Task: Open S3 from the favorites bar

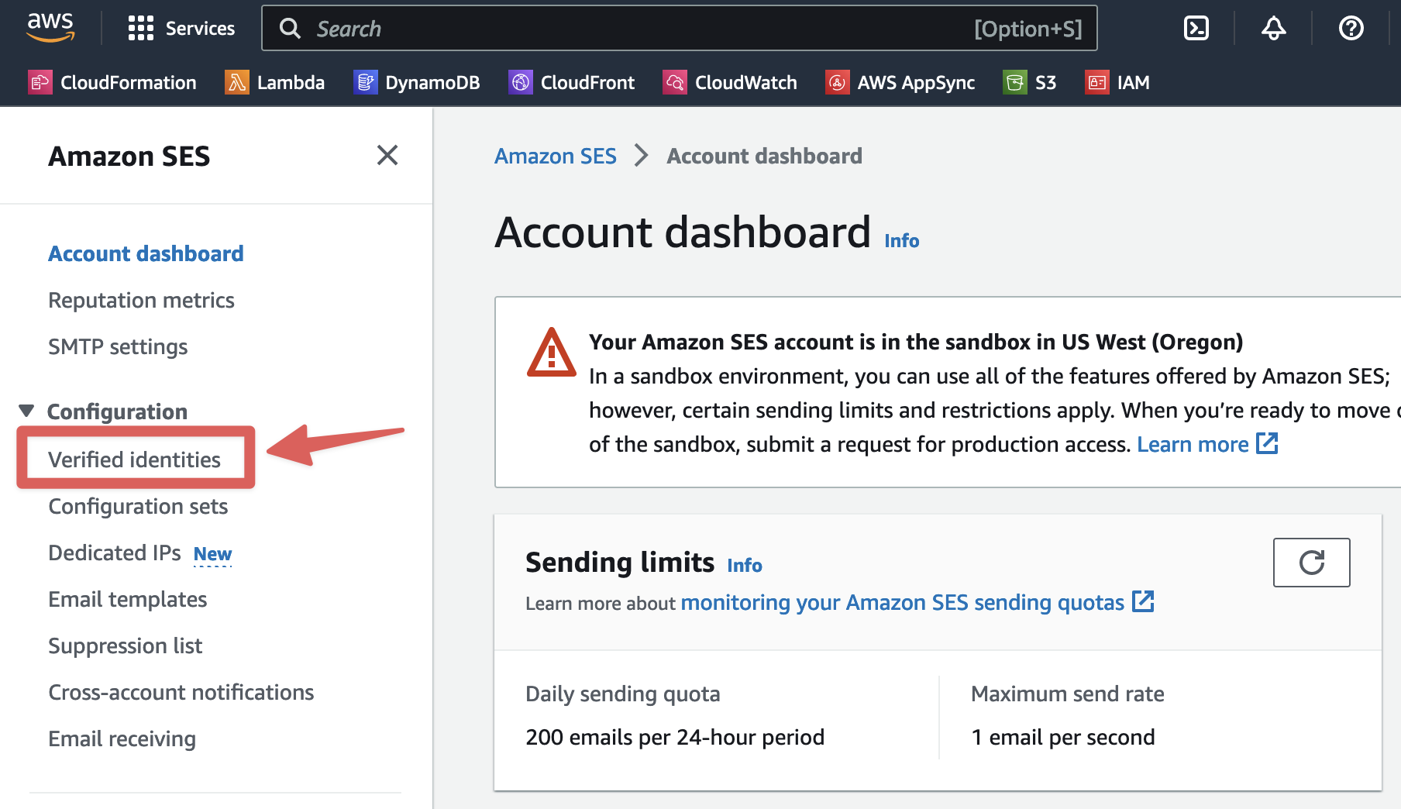Action: tap(1030, 82)
